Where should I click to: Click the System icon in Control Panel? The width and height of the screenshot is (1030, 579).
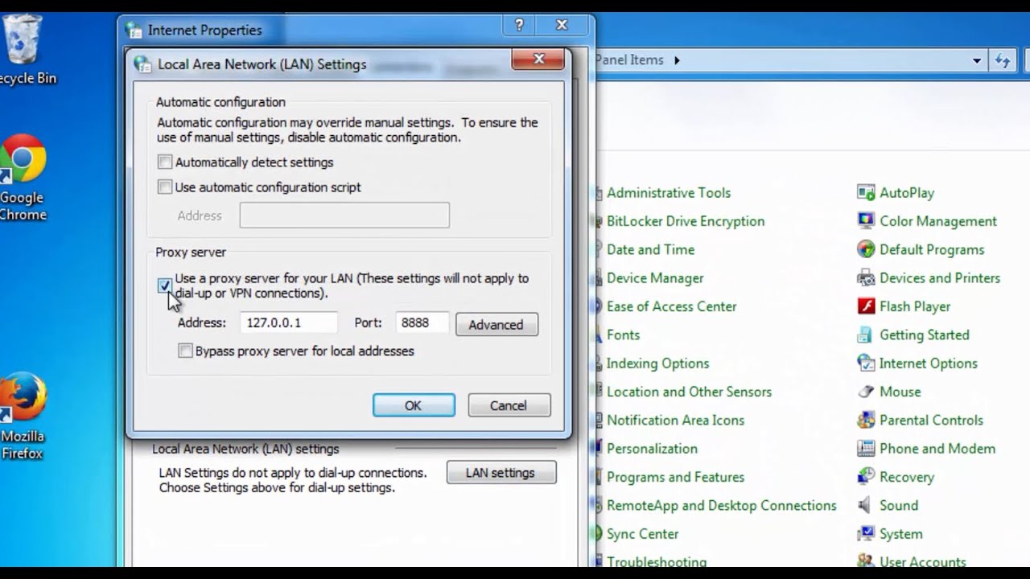(866, 534)
